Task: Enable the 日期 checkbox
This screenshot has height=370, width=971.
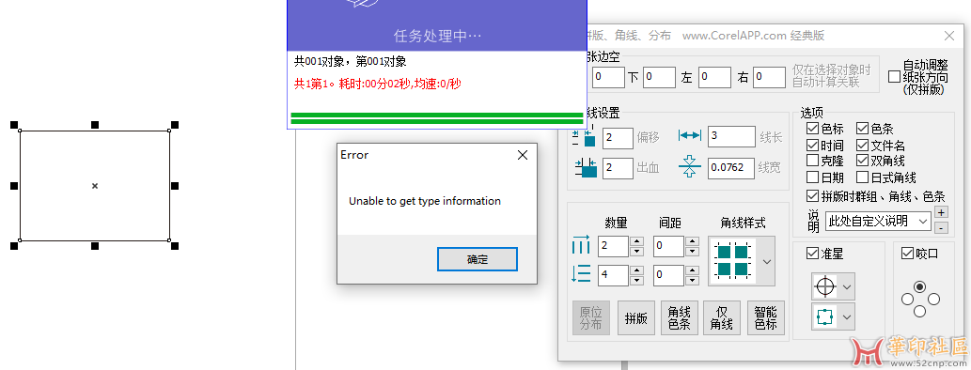Action: [x=812, y=177]
